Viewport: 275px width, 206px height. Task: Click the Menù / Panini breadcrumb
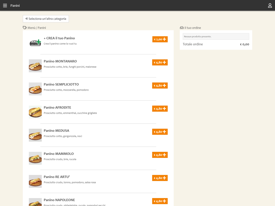37,28
